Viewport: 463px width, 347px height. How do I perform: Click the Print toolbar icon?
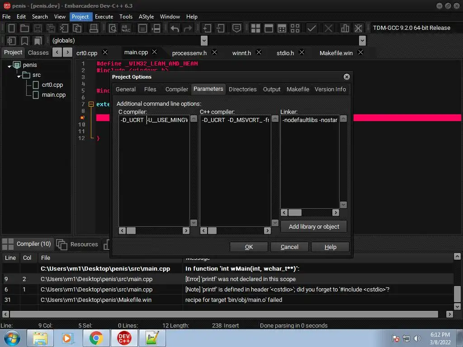(94, 28)
